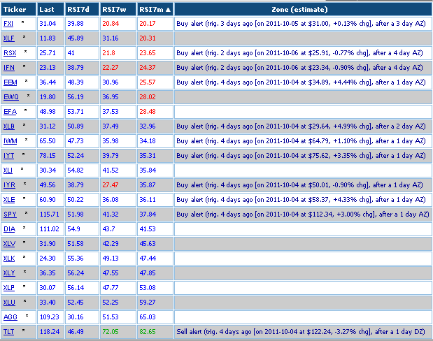Sort table by Last column header
This screenshot has height=341, width=433.
47,9
